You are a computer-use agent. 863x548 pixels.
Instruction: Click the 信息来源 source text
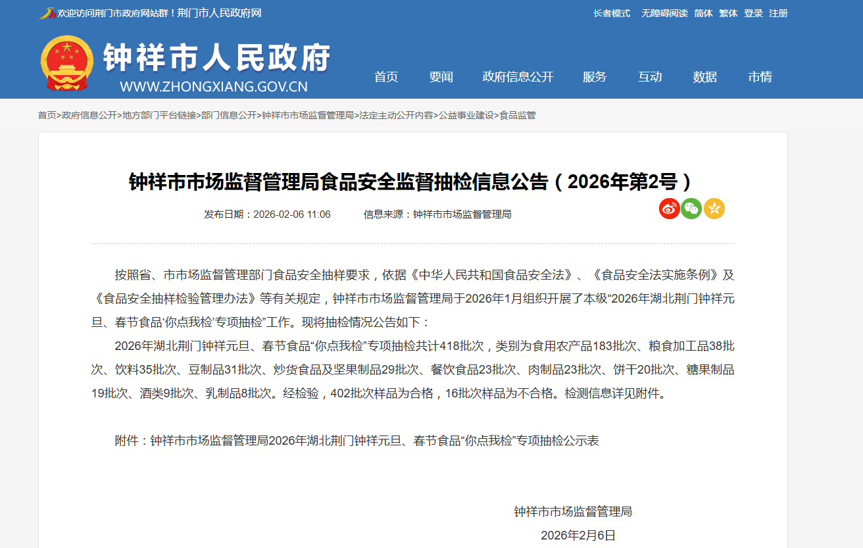coord(437,214)
